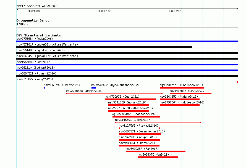Click red bar under nsv4735972

click(x=130, y=99)
